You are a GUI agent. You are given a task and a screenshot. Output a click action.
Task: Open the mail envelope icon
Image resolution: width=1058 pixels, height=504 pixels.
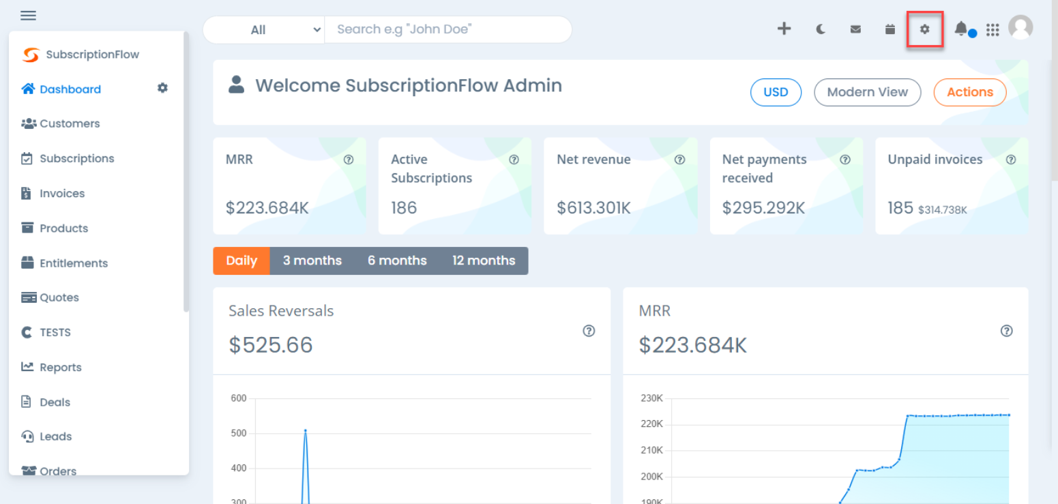[x=855, y=29]
